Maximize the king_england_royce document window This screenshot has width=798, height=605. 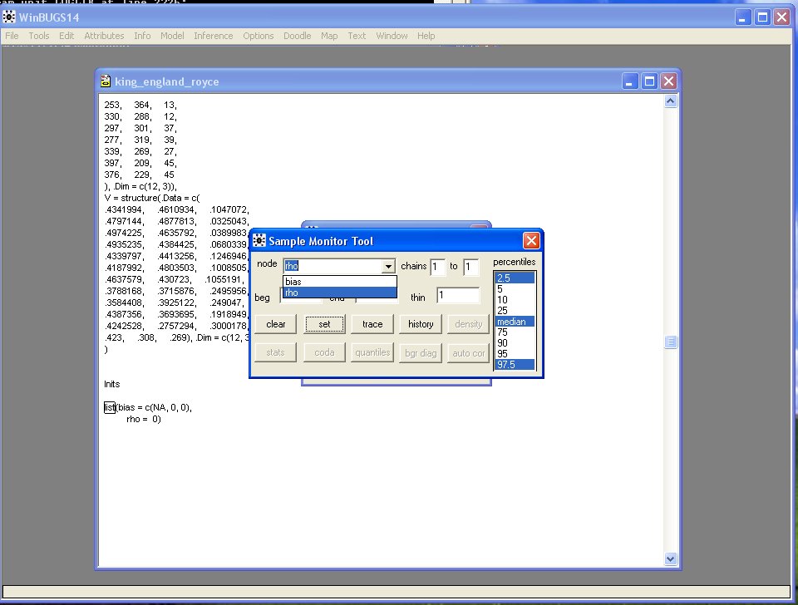(x=650, y=81)
